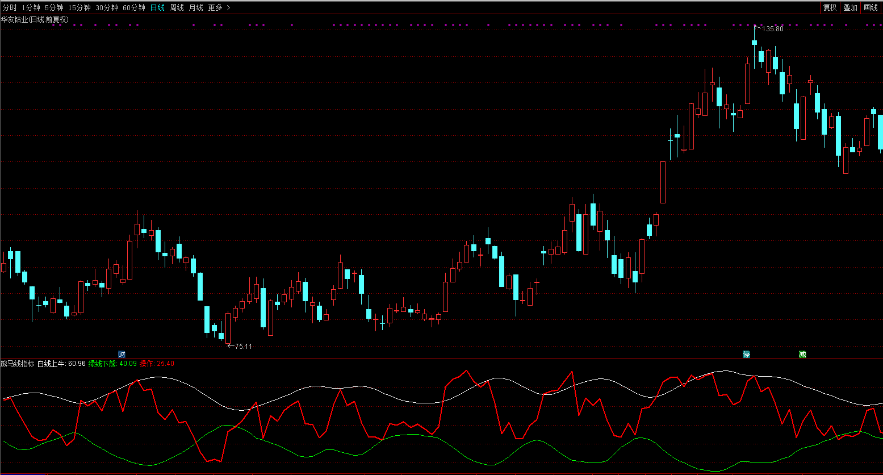The width and height of the screenshot is (883, 475).
Task: Select the 5分钟 timeframe tab
Action: 55,7
